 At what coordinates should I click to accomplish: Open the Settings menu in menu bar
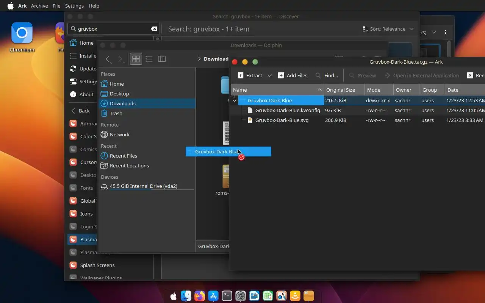click(x=74, y=6)
